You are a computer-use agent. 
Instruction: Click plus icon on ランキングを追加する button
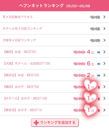point(36,123)
